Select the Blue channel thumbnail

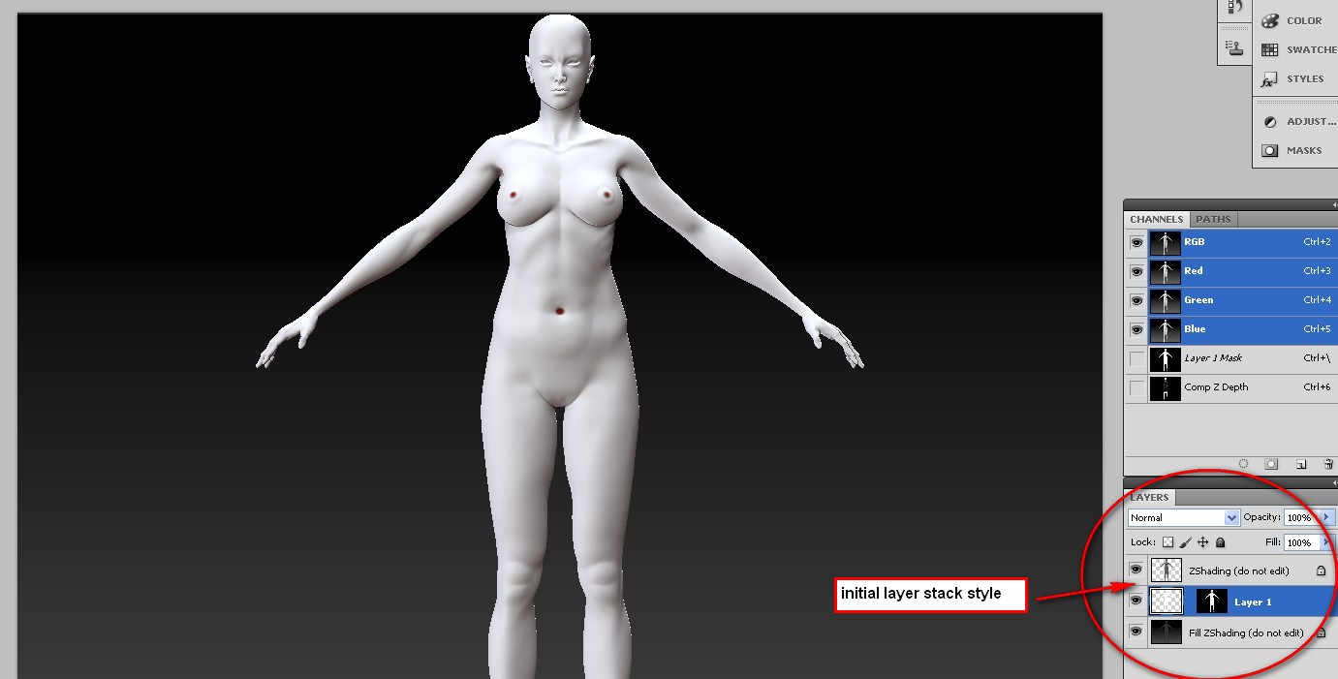tap(1166, 330)
